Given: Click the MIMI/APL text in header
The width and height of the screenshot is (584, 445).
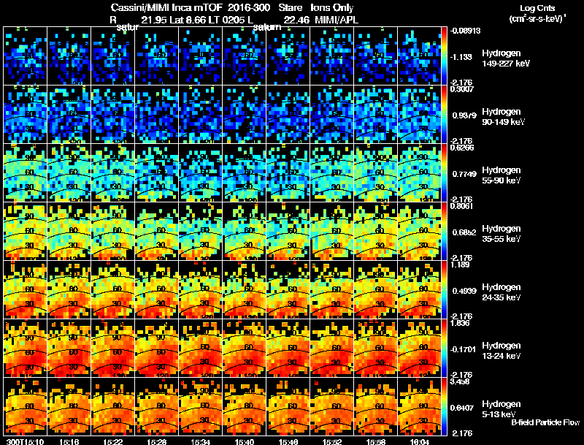Looking at the screenshot, I should click(337, 20).
